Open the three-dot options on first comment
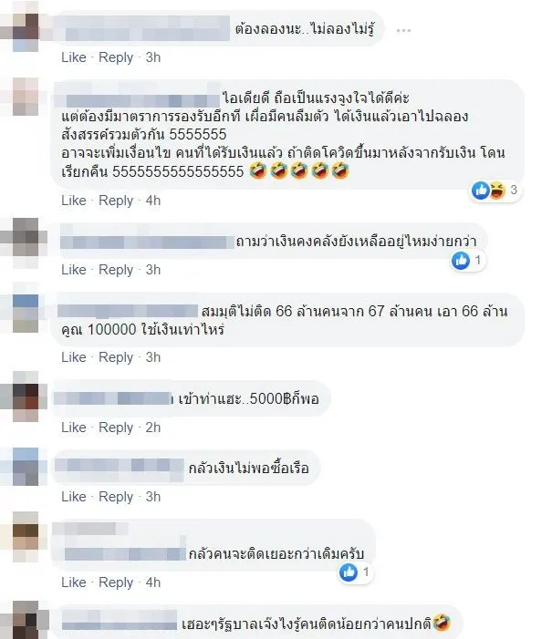Screen dimensions: 552x639 click(403, 30)
